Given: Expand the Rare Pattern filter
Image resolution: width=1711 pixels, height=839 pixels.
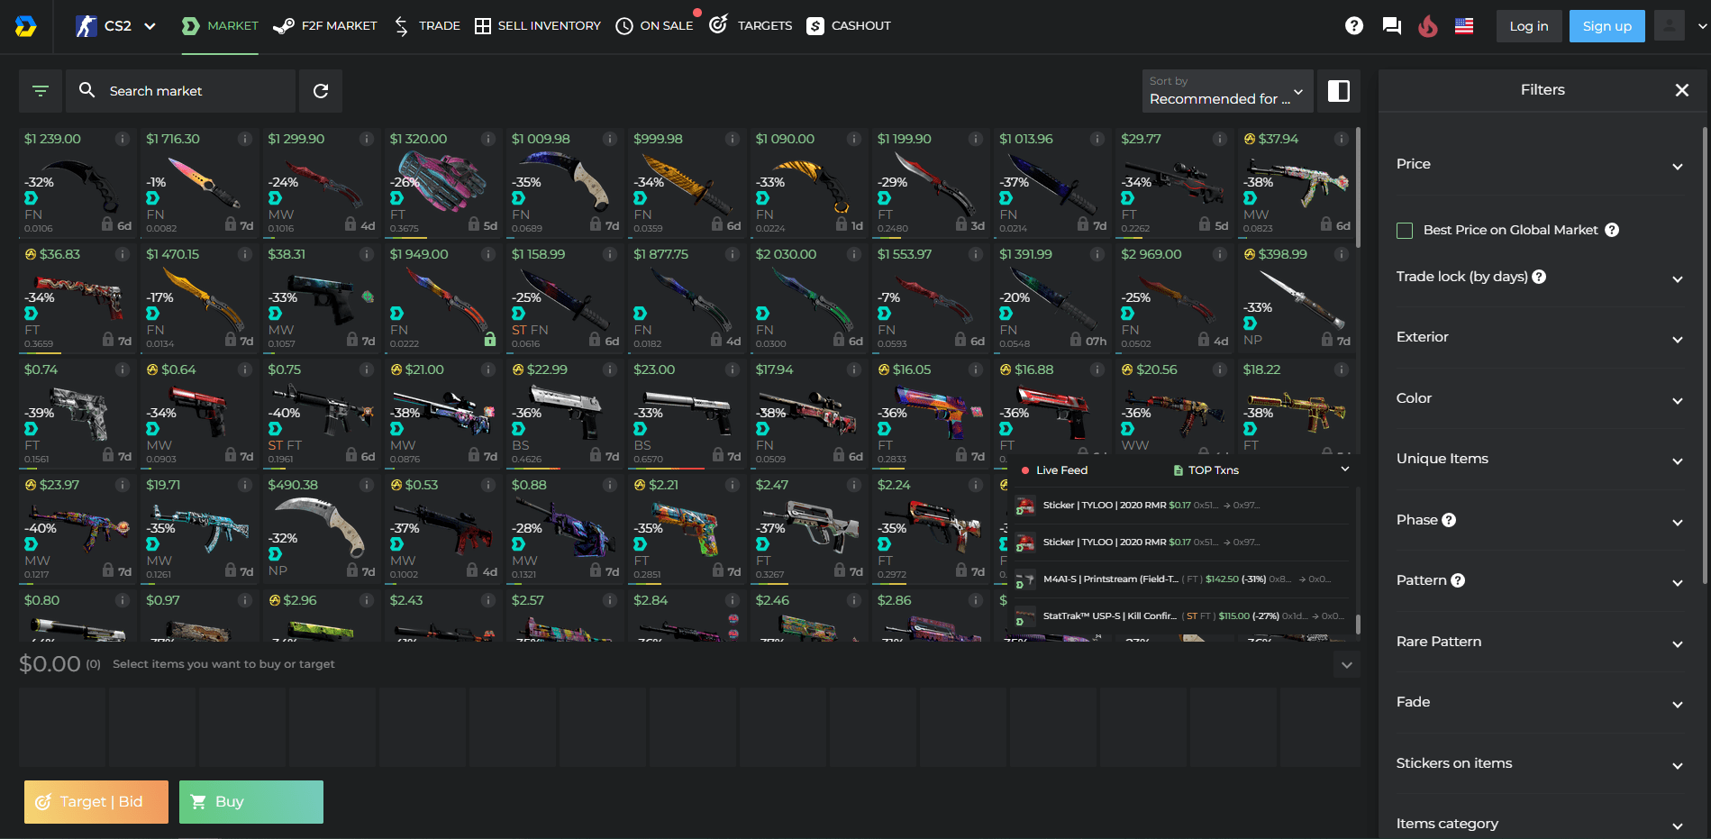Looking at the screenshot, I should pos(1541,643).
